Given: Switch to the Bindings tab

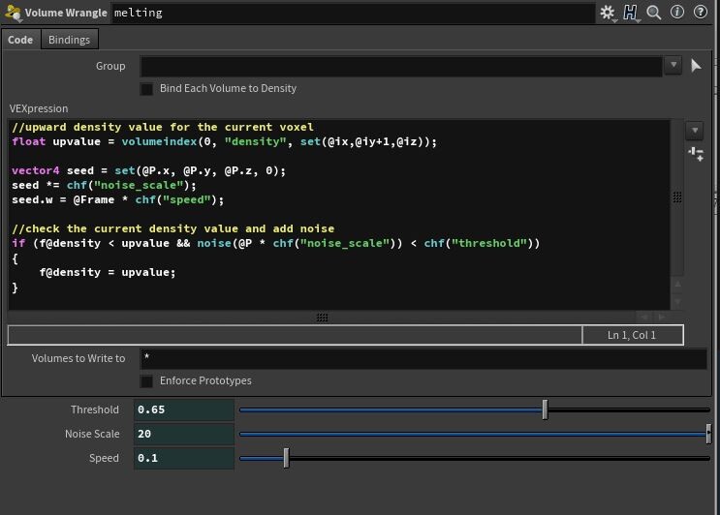Looking at the screenshot, I should (70, 40).
